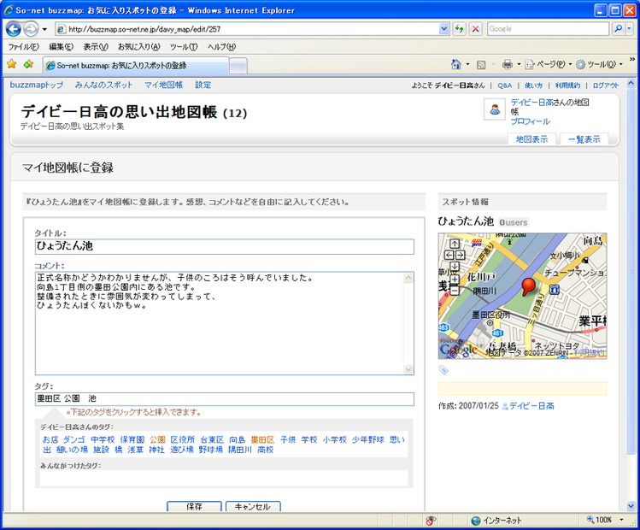Open the お気に入り(A) menu
The image size is (640, 530).
[x=139, y=47]
